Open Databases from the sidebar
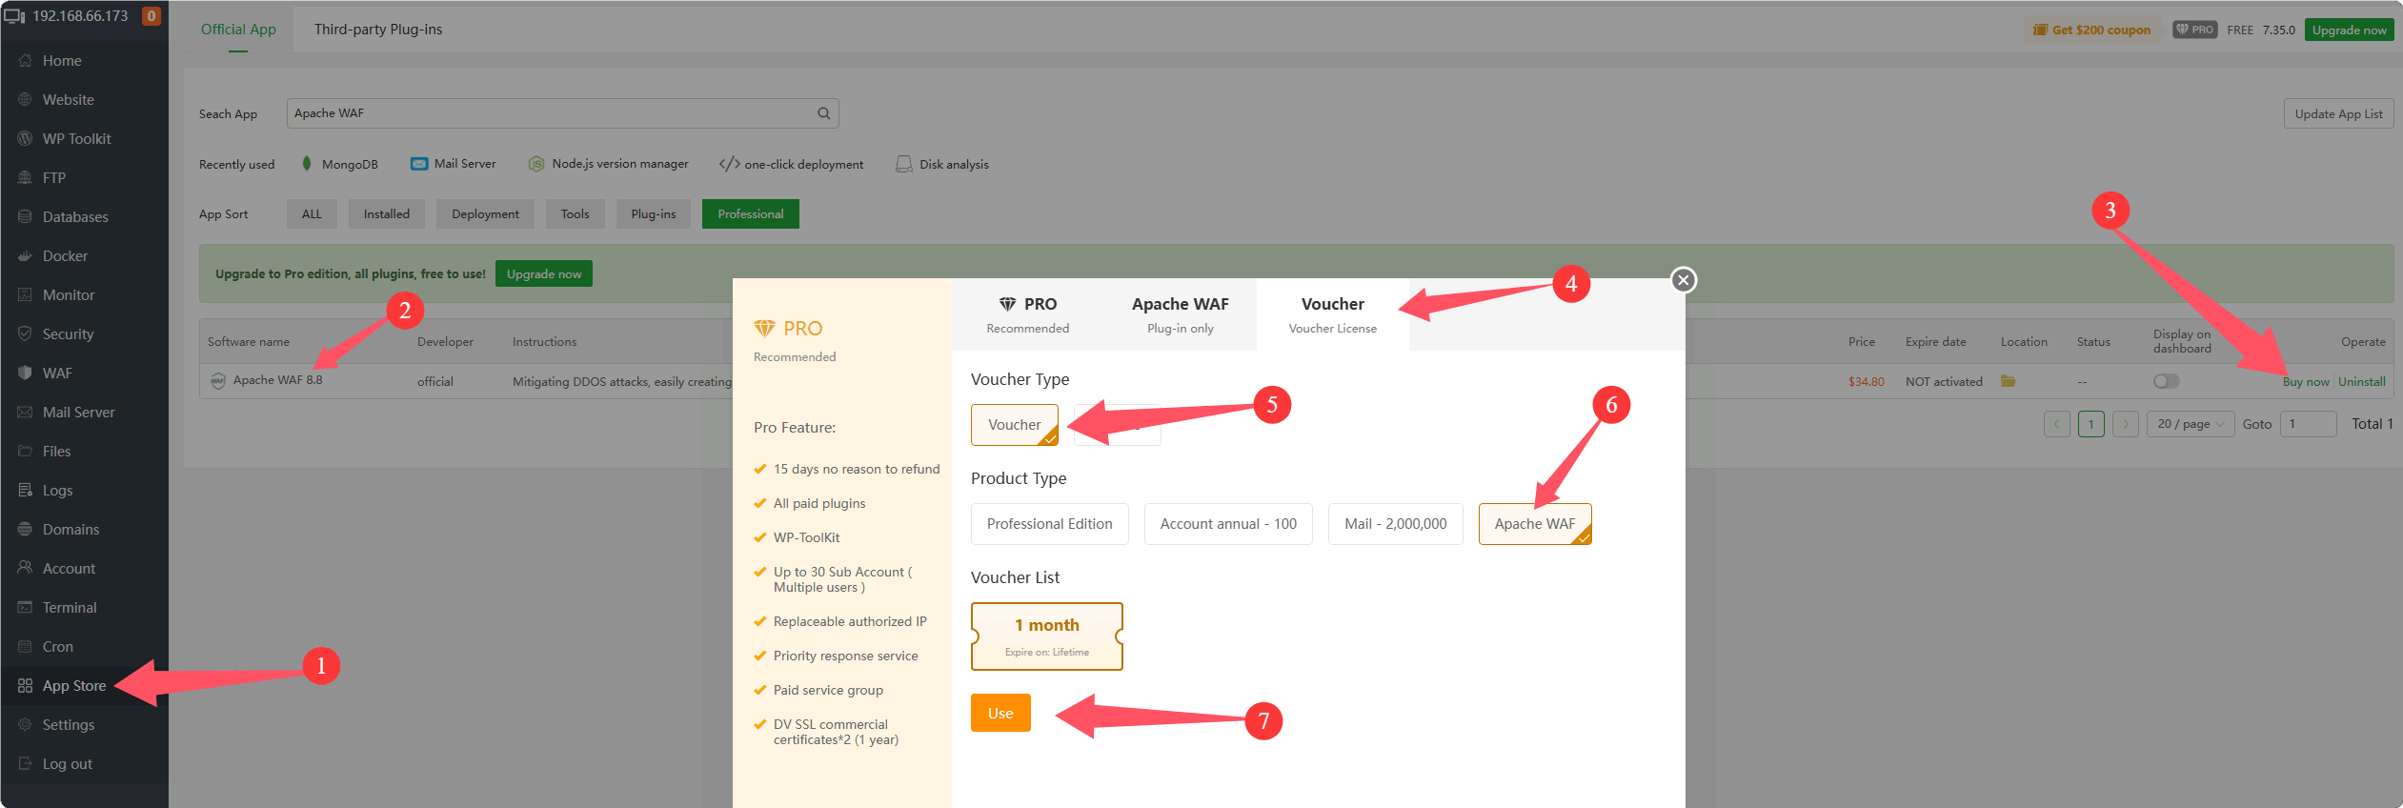 pyautogui.click(x=75, y=217)
